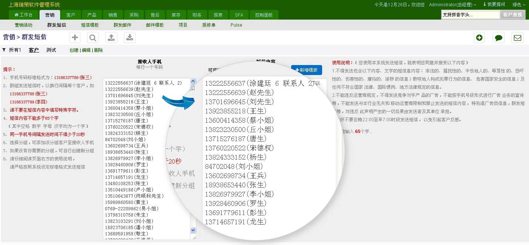
Task: Click the envelope icon at top right
Action: [x=518, y=37]
